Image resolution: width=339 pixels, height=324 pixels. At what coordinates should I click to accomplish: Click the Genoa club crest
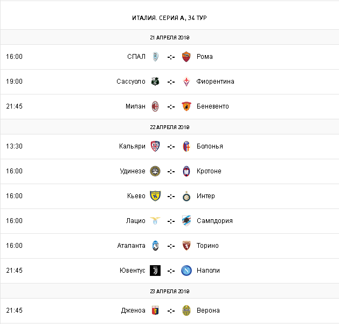[x=155, y=310]
